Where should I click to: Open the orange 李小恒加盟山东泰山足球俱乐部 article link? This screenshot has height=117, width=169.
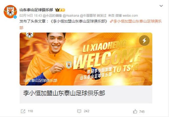(x=90, y=24)
